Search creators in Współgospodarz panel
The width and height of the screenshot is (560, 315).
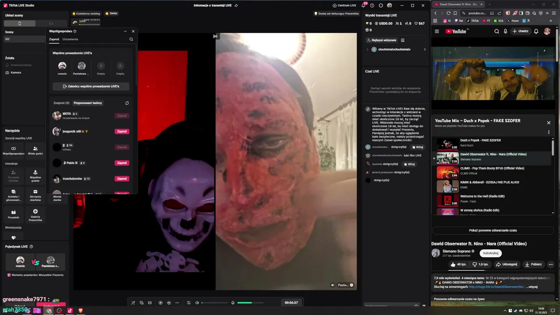pyautogui.click(x=131, y=39)
